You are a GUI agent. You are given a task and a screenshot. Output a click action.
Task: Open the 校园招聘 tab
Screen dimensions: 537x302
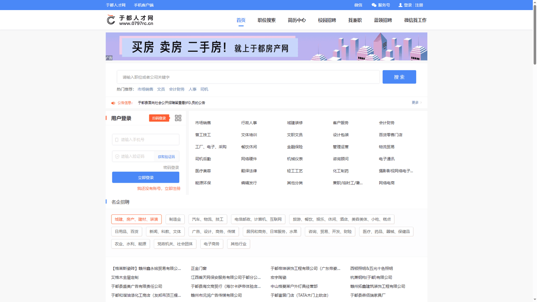(327, 20)
